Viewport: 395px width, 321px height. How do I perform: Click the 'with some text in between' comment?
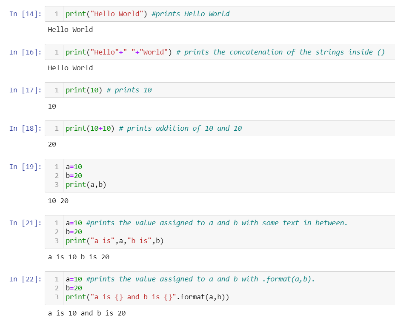295,223
